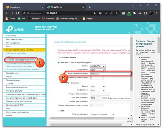The image size is (163, 129).
Task: Select the Отключить защиту radio button
Action: coord(58,57)
